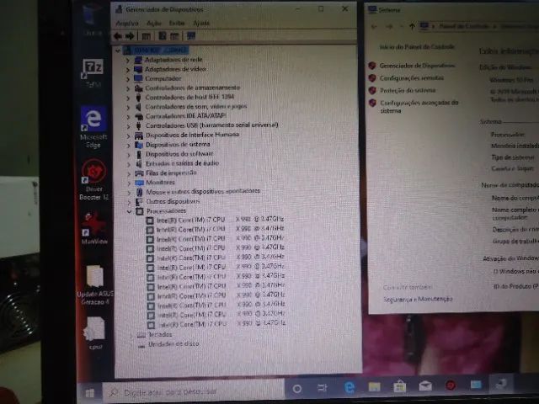Open the Arquivo menu

click(x=127, y=23)
